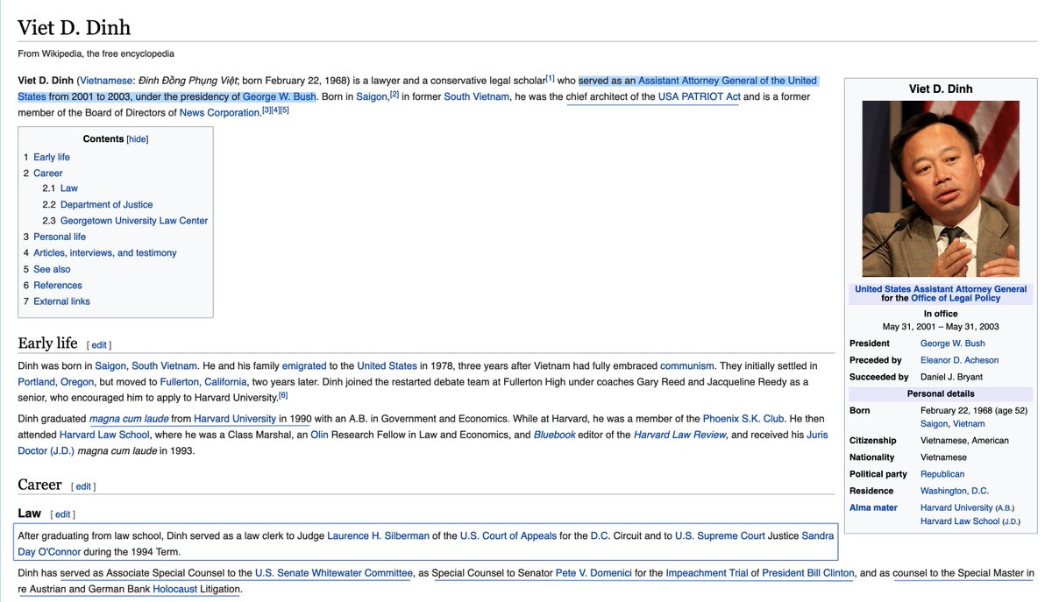Open Eleanor D. Acheson link
The height and width of the screenshot is (602, 1052).
(959, 360)
